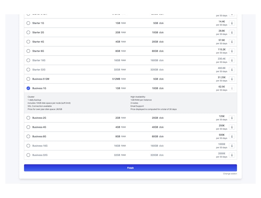Click the checked Business 1G radio
This screenshot has height=198, width=261.
click(x=28, y=88)
